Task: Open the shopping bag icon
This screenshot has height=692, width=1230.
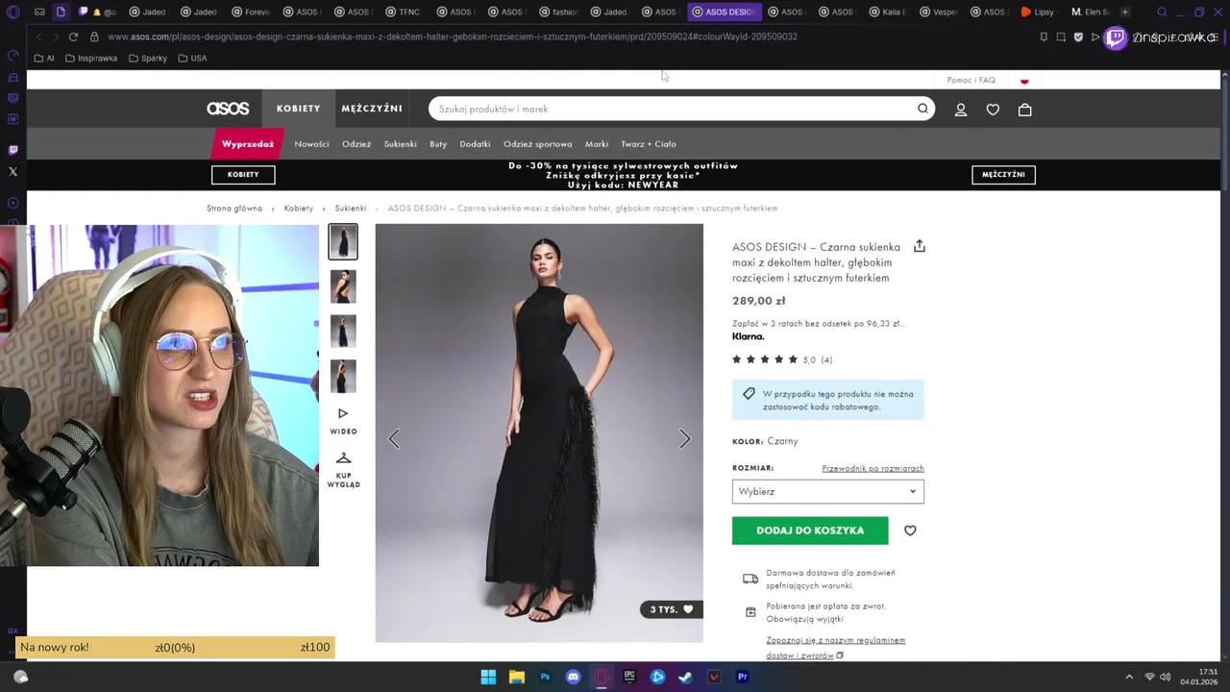Action: click(x=1024, y=110)
